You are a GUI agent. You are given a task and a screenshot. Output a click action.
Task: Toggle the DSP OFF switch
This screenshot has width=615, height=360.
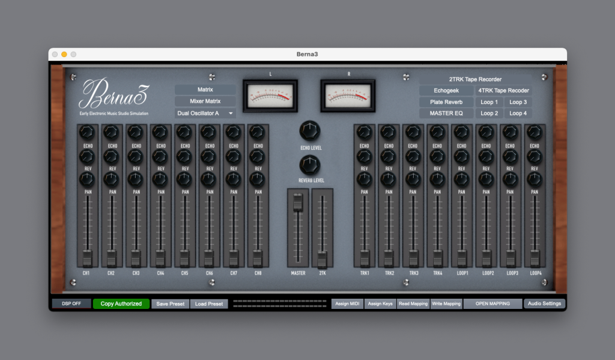(x=71, y=304)
